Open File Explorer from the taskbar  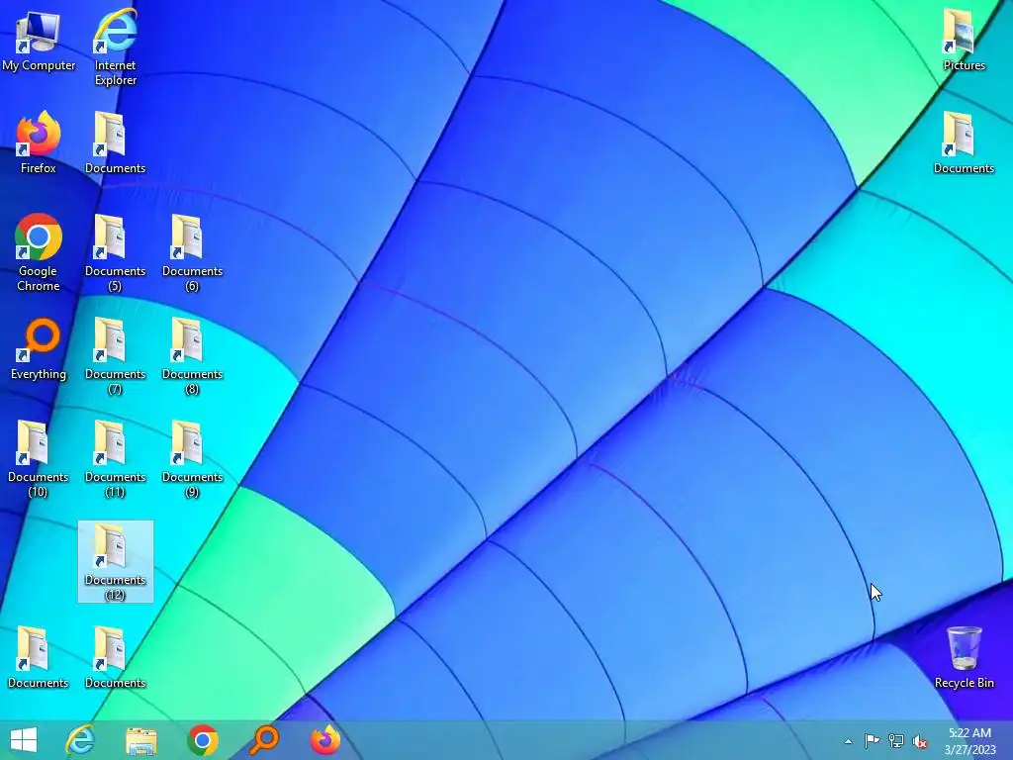point(141,740)
